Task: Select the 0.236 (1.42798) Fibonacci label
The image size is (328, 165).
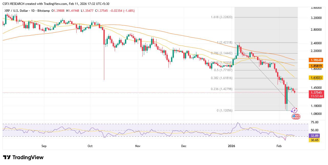Action: point(221,89)
